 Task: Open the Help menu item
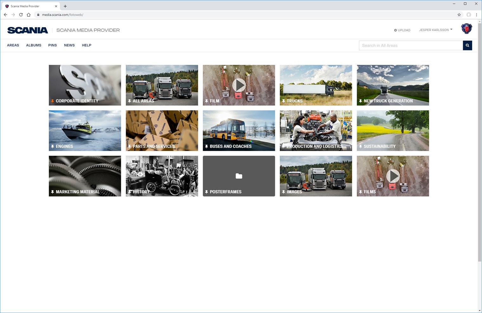point(87,45)
